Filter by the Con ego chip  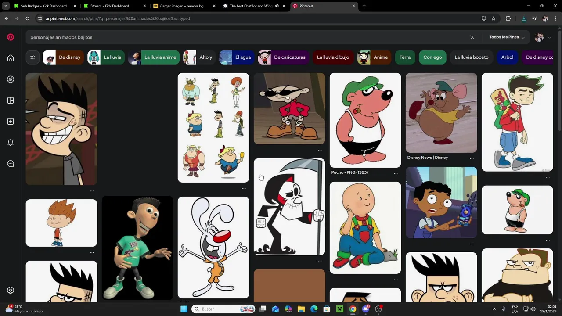coord(432,57)
